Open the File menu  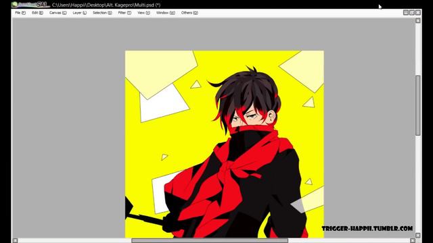(20, 13)
